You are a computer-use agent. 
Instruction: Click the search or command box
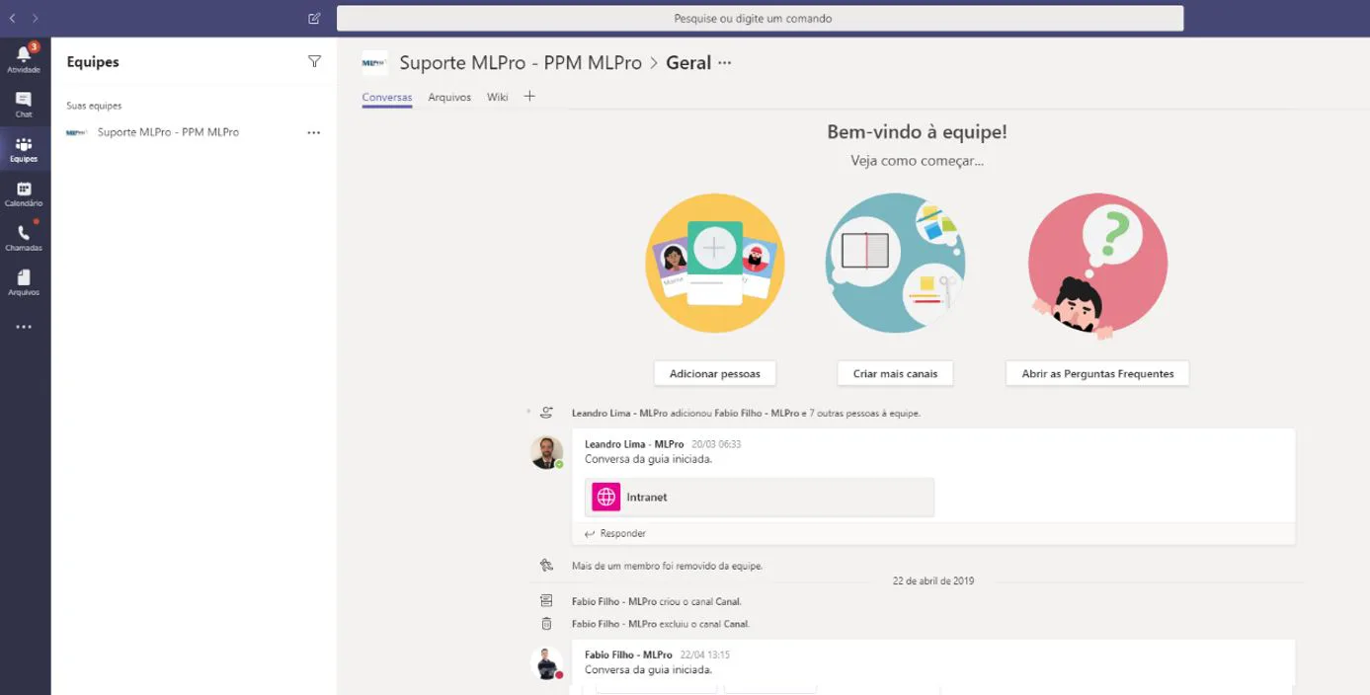[760, 18]
